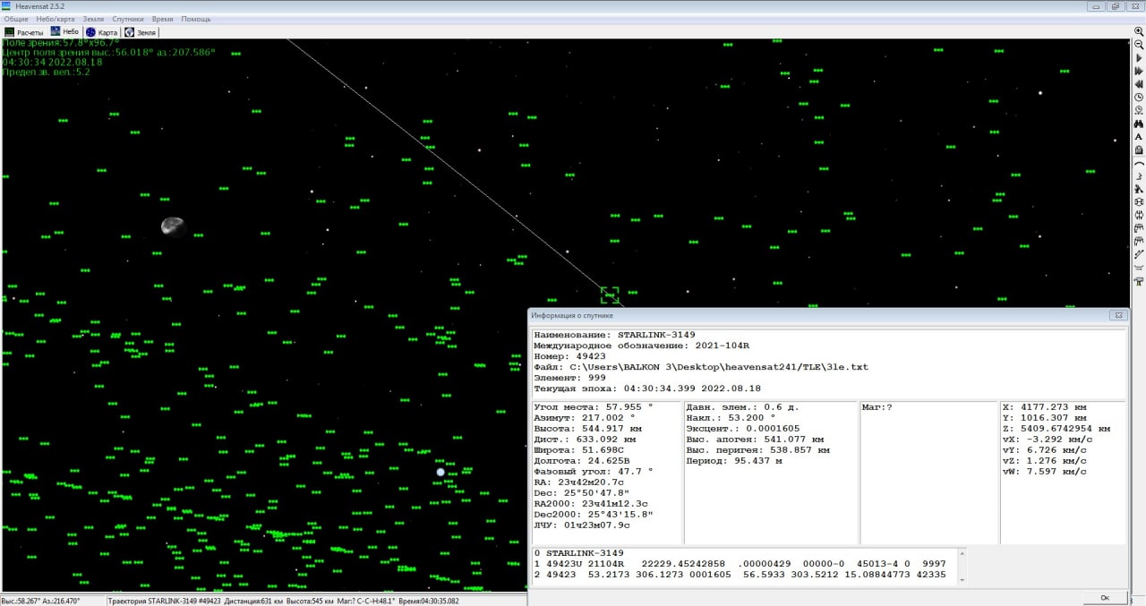Zoom out with the magnifier minus icon

[1139, 44]
